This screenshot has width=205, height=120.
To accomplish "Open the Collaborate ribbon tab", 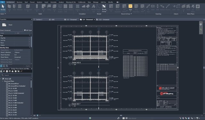I will click(82, 2).
